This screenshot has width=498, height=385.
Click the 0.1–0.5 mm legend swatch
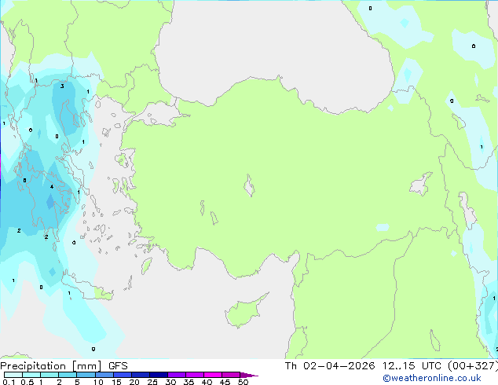pos(13,375)
